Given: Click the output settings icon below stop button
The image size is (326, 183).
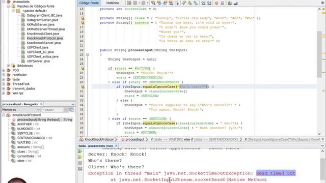Looking at the screenshot, I should [x=80, y=169].
